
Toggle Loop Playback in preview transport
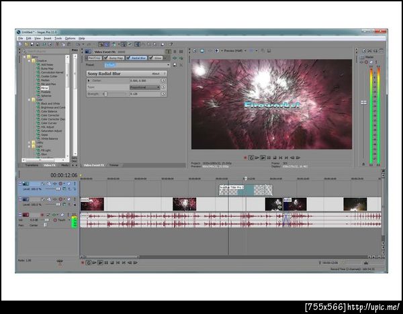(x=251, y=158)
